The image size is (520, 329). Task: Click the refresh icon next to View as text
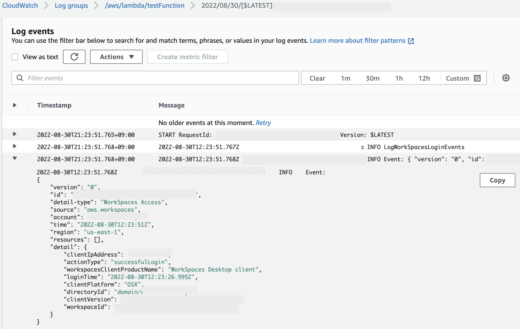coord(74,57)
